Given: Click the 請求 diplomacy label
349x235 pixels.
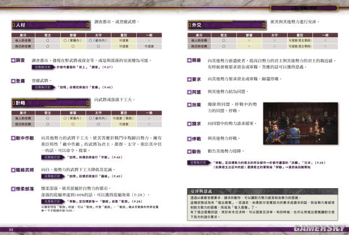Looking at the screenshot, I should pyautogui.click(x=196, y=123).
